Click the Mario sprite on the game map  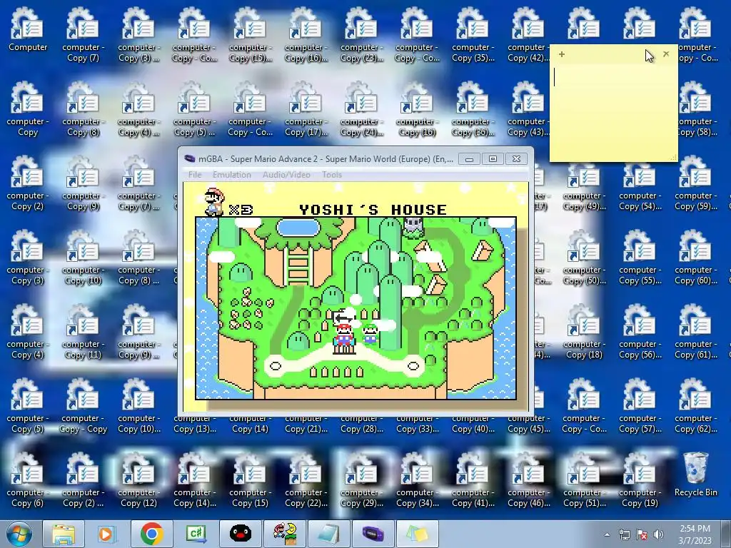(x=343, y=337)
